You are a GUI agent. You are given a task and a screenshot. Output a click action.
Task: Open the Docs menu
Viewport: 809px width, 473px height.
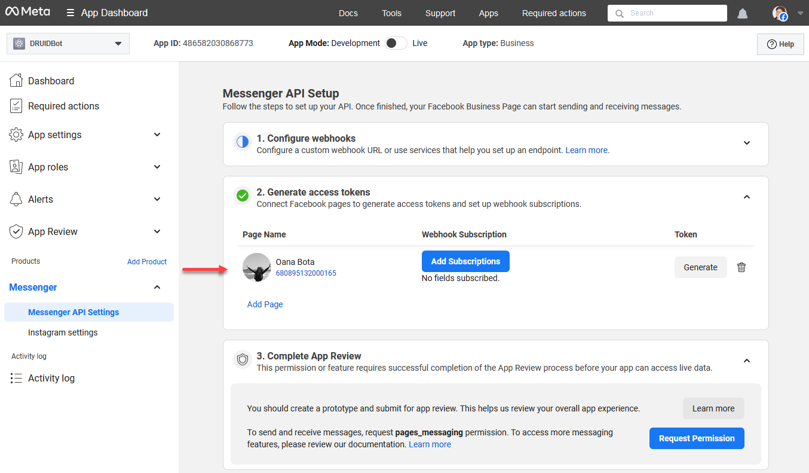[348, 13]
